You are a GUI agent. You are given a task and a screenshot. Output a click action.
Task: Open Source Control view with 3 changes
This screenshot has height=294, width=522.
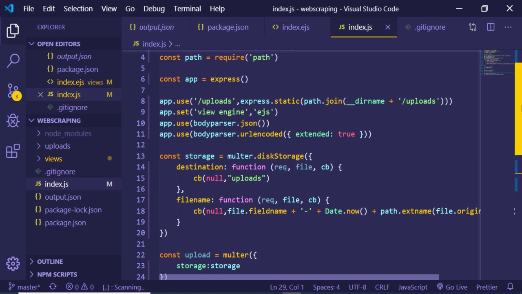point(13,91)
